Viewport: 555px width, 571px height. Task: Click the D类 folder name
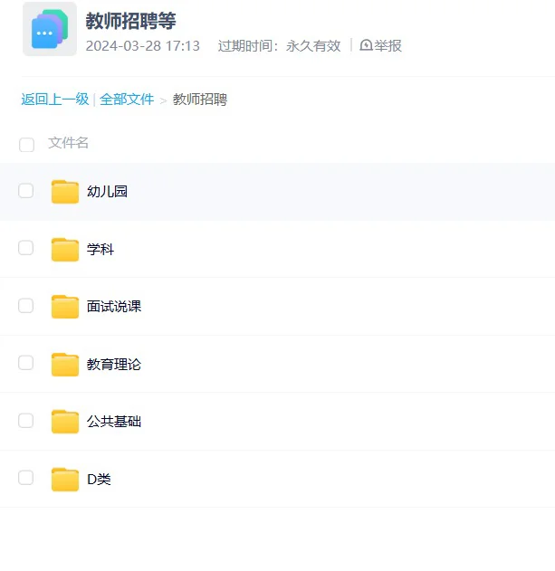coord(99,479)
